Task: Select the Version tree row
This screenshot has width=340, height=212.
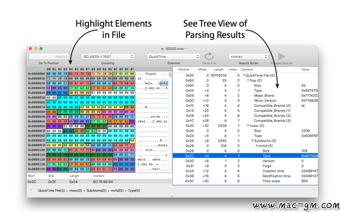Action: (x=245, y=161)
